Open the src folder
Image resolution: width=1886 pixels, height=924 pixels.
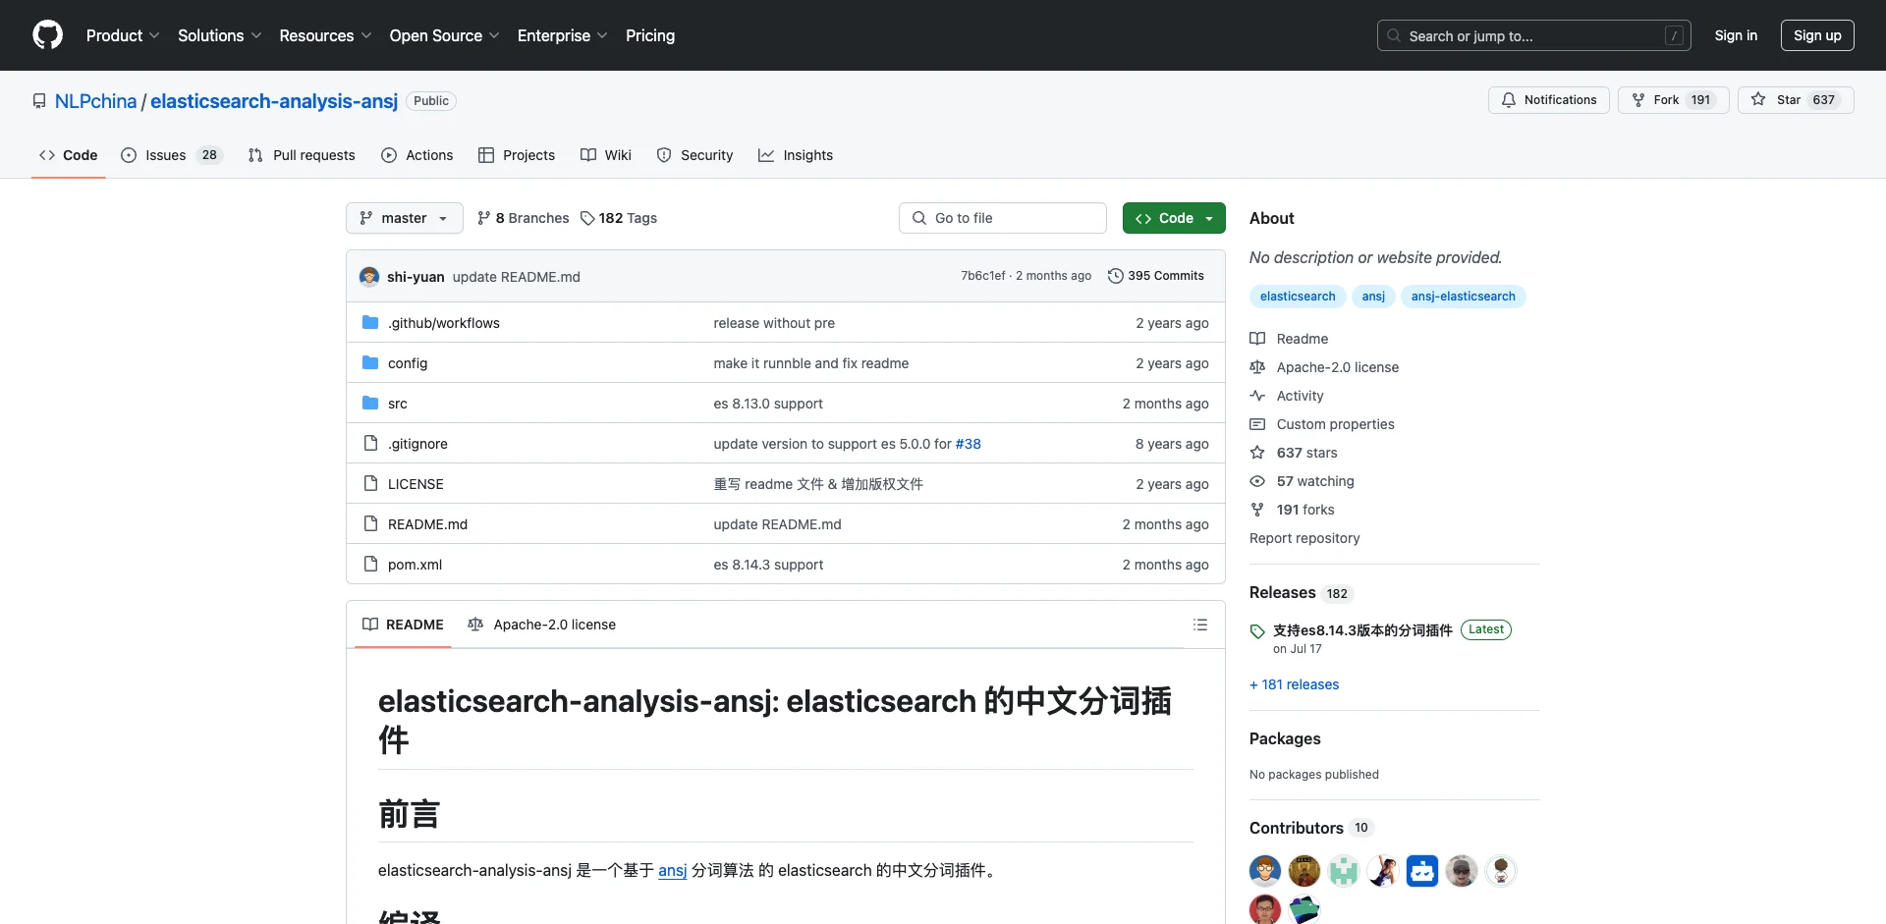[x=397, y=404]
